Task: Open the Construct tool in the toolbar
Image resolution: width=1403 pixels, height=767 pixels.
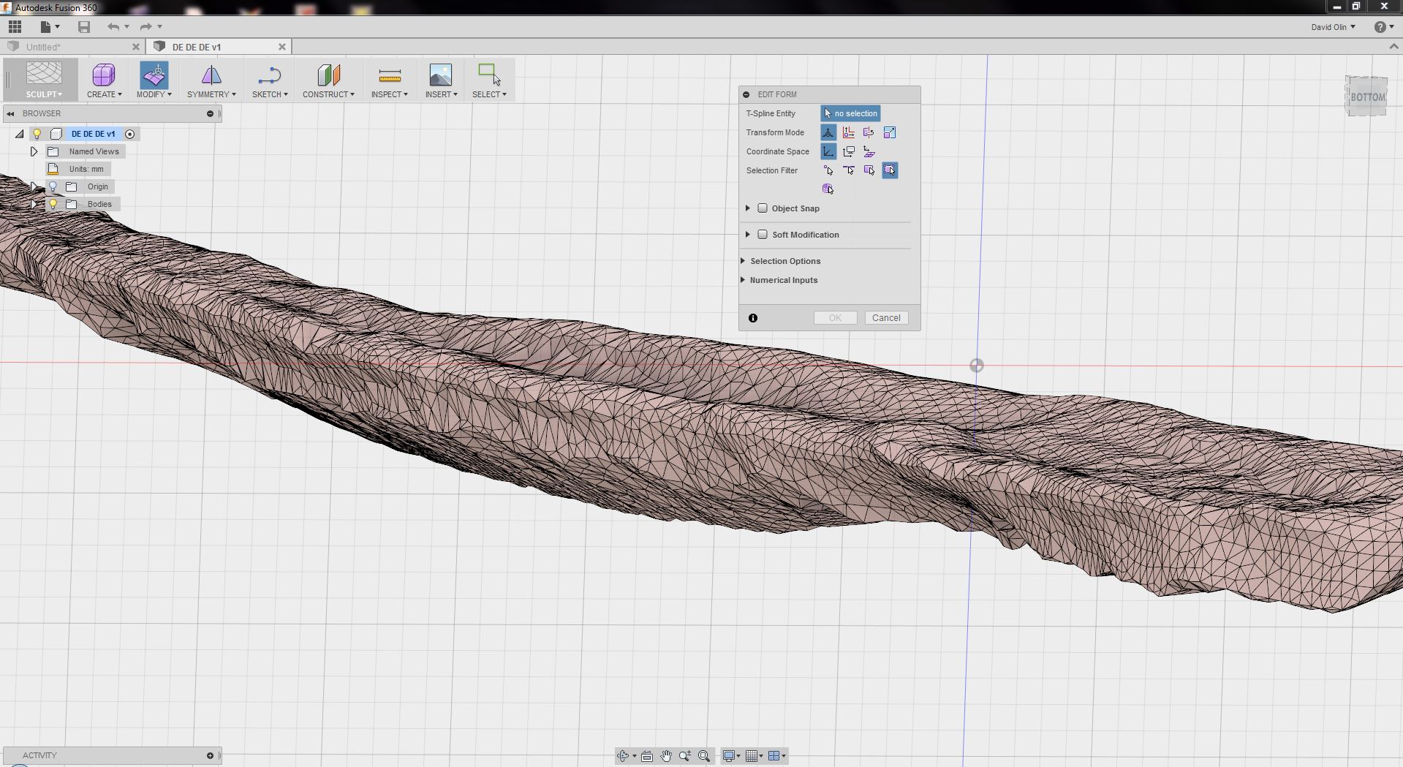Action: pos(328,79)
